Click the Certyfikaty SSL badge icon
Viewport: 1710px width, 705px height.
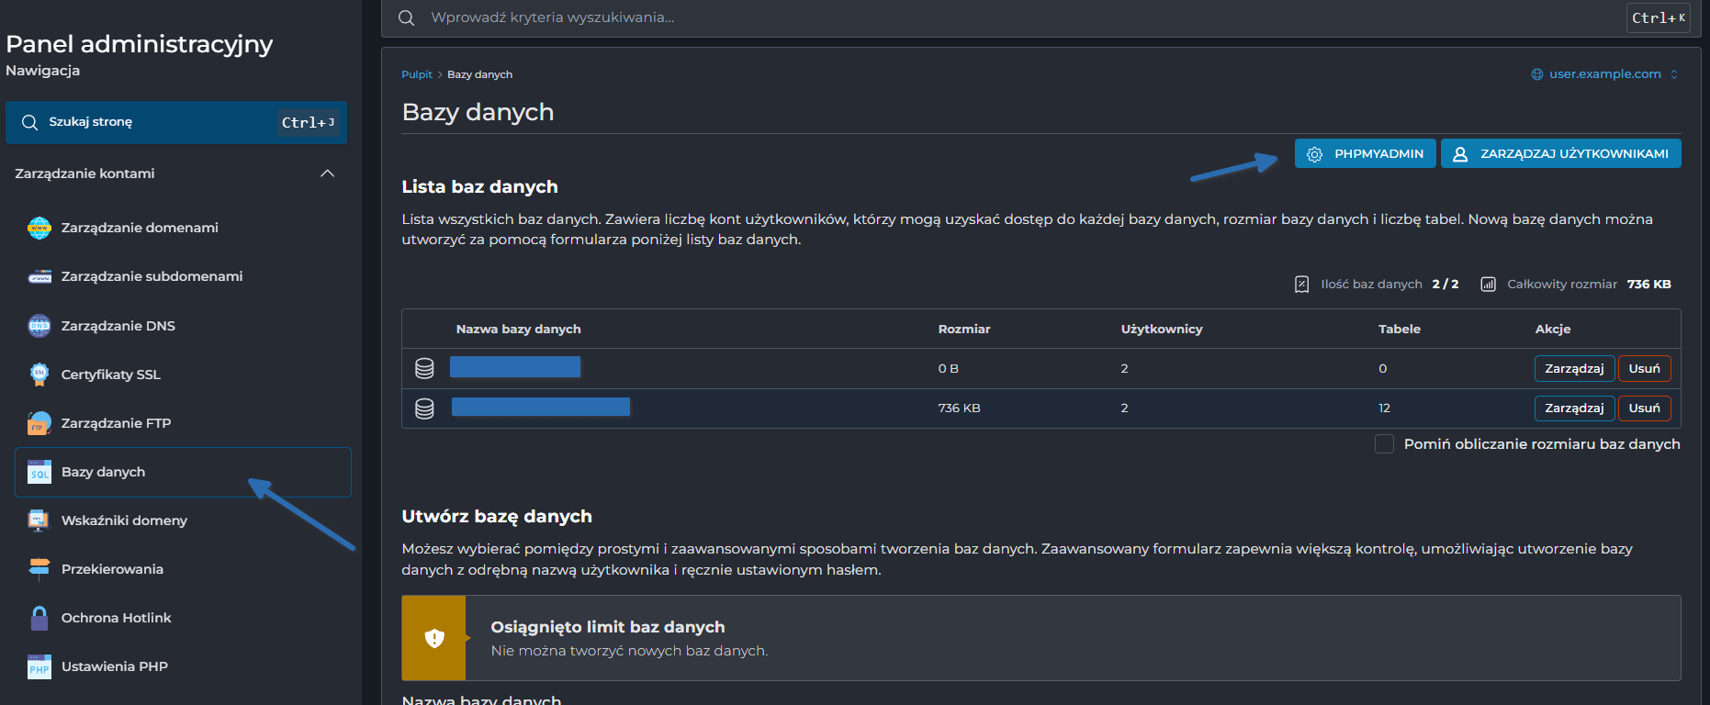coord(39,375)
